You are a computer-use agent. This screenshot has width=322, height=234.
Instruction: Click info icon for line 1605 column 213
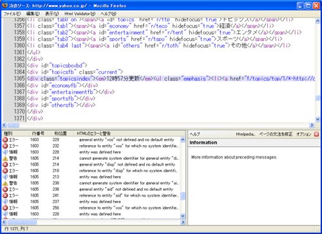[5, 177]
